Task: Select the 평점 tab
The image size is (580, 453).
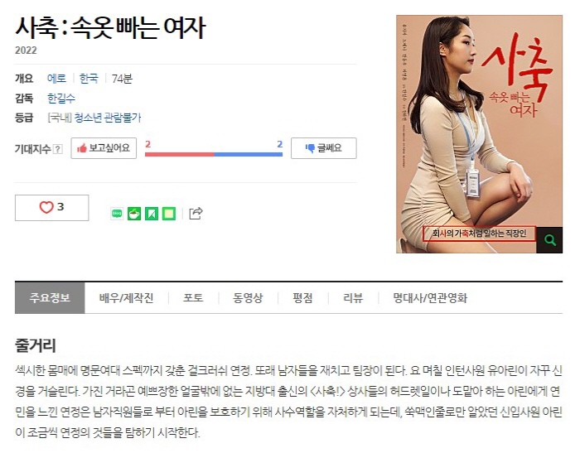Action: [302, 298]
